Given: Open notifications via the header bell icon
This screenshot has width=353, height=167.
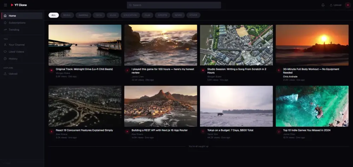Looking at the screenshot, I should [x=323, y=5].
